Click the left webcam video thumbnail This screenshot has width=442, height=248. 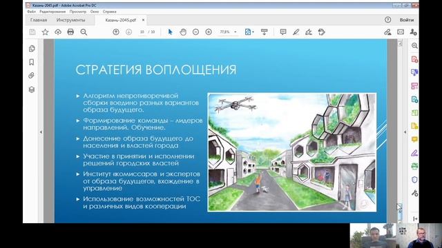373,236
